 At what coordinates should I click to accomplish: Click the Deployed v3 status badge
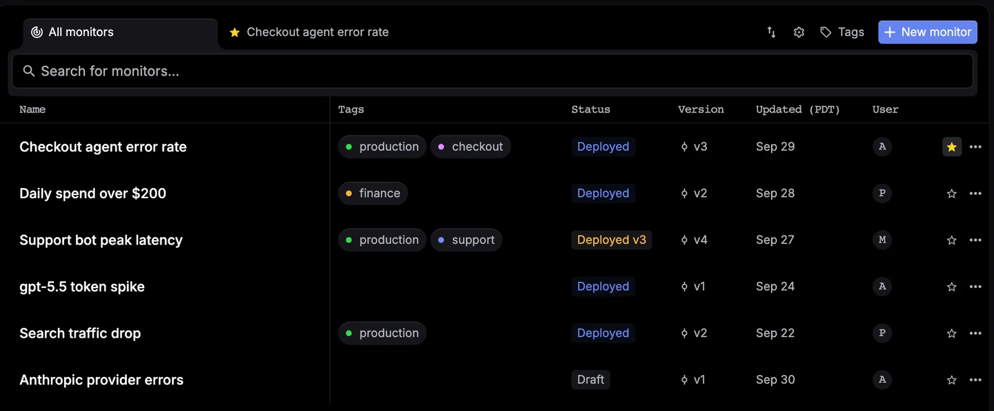click(611, 240)
